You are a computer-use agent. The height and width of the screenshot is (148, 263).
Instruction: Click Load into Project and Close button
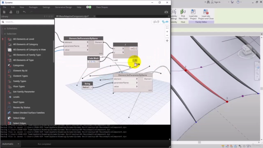[x=206, y=14]
